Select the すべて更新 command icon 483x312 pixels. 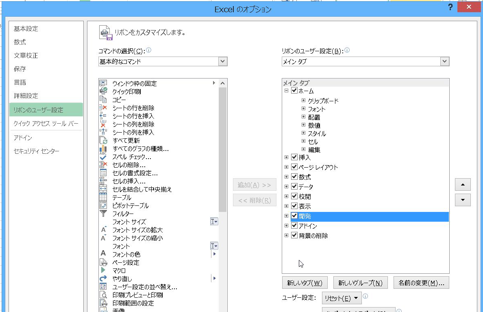[x=103, y=140]
